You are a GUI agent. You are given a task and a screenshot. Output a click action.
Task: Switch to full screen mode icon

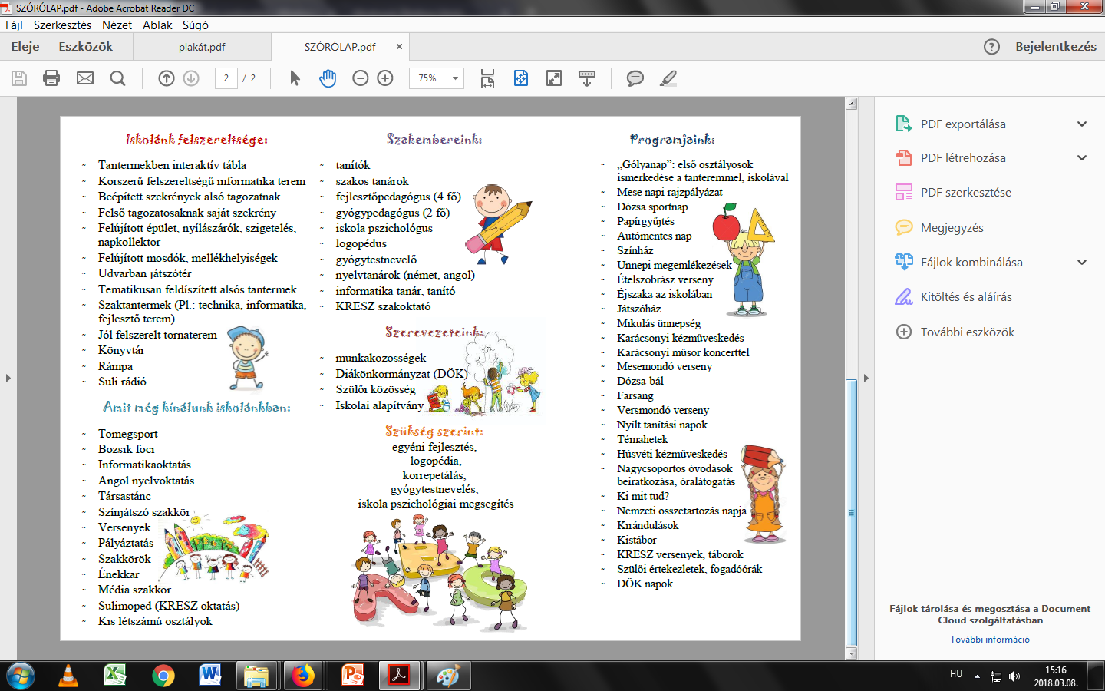pos(553,78)
